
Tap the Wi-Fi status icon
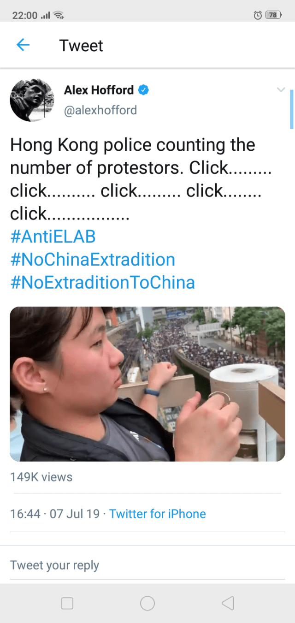coord(58,15)
